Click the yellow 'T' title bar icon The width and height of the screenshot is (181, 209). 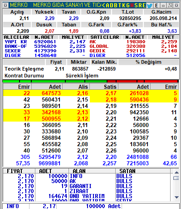pos(120,5)
